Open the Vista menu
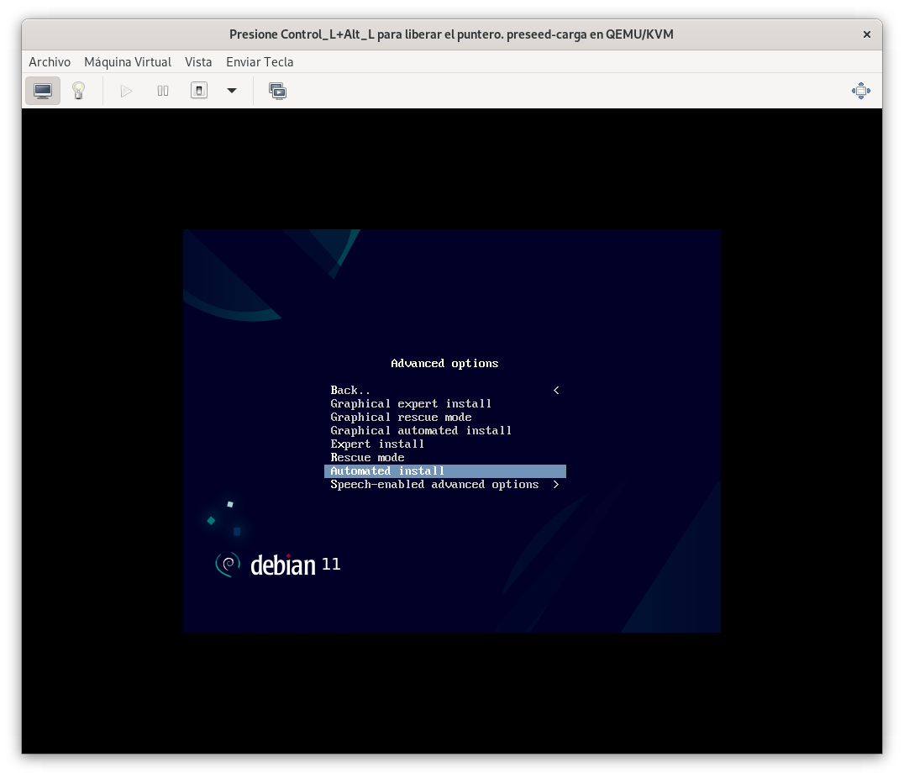Image resolution: width=904 pixels, height=778 pixels. (x=198, y=62)
